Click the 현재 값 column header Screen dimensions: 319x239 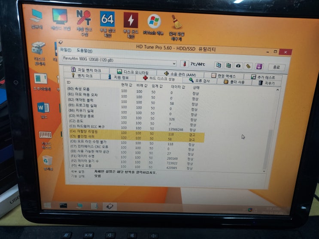point(127,85)
